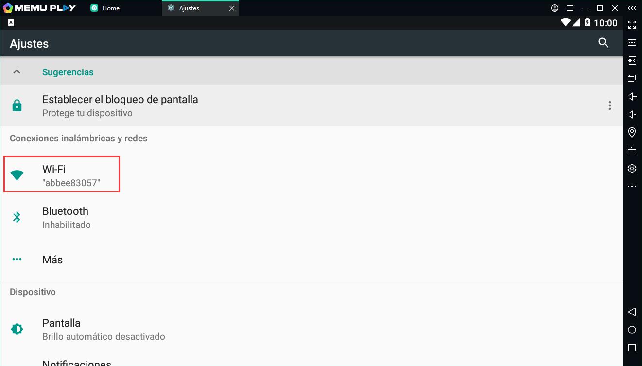Click MEmu fullscreen icon in sidebar

tap(632, 25)
